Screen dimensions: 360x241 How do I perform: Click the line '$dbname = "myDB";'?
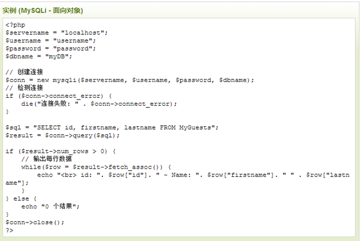point(39,56)
